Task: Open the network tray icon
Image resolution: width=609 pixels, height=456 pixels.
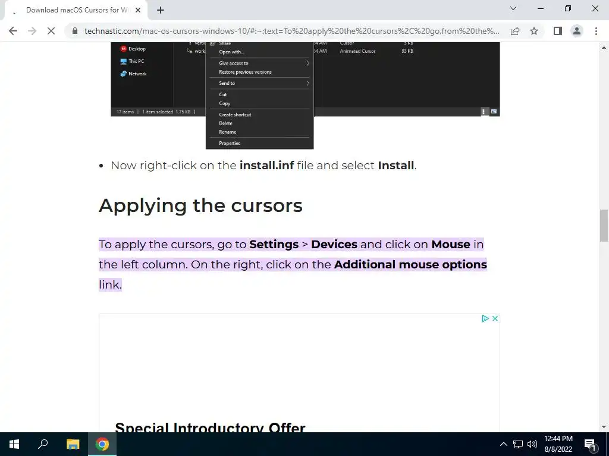Action: (x=518, y=444)
